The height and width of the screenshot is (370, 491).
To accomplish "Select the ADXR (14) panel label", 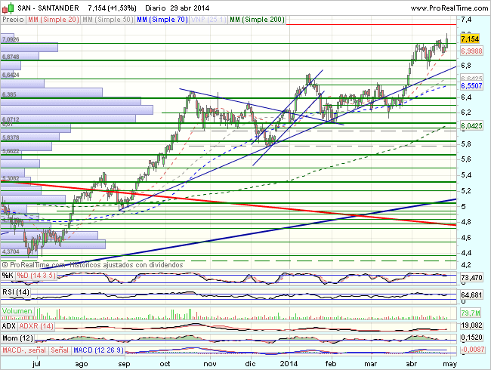I will click(x=36, y=326).
